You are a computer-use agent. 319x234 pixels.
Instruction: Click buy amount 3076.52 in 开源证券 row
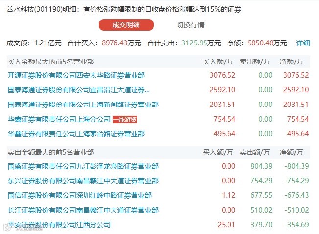pos(222,75)
